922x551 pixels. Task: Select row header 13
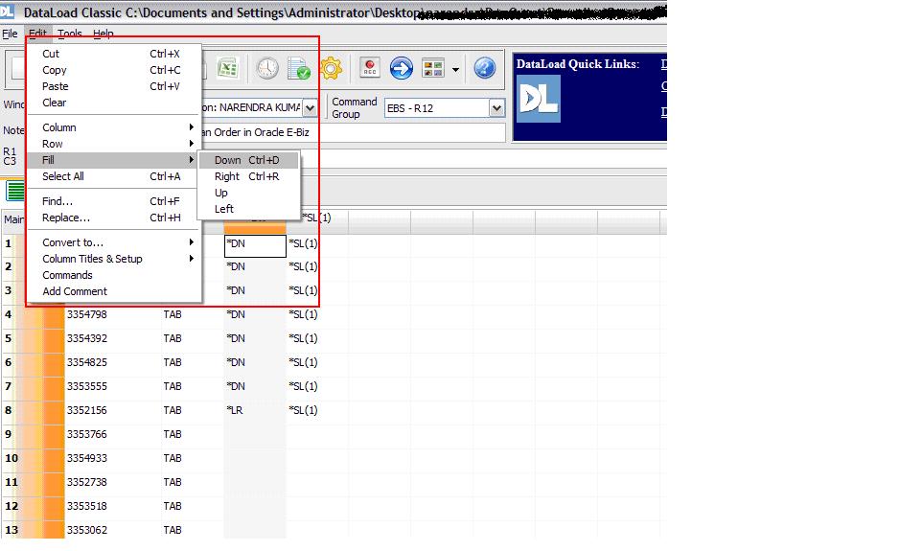[12, 530]
